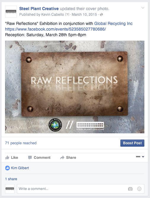Click the Boost Post button
Viewport: 150px width, 198px height.
tap(132, 143)
